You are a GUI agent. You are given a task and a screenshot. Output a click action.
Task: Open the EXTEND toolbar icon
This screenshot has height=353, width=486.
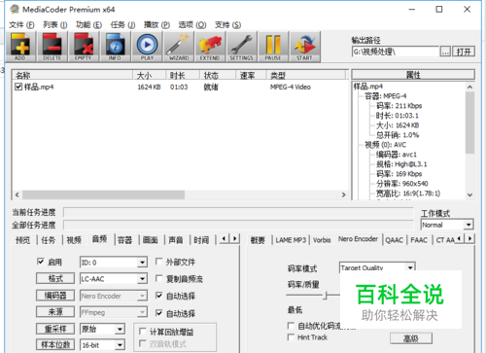(210, 47)
